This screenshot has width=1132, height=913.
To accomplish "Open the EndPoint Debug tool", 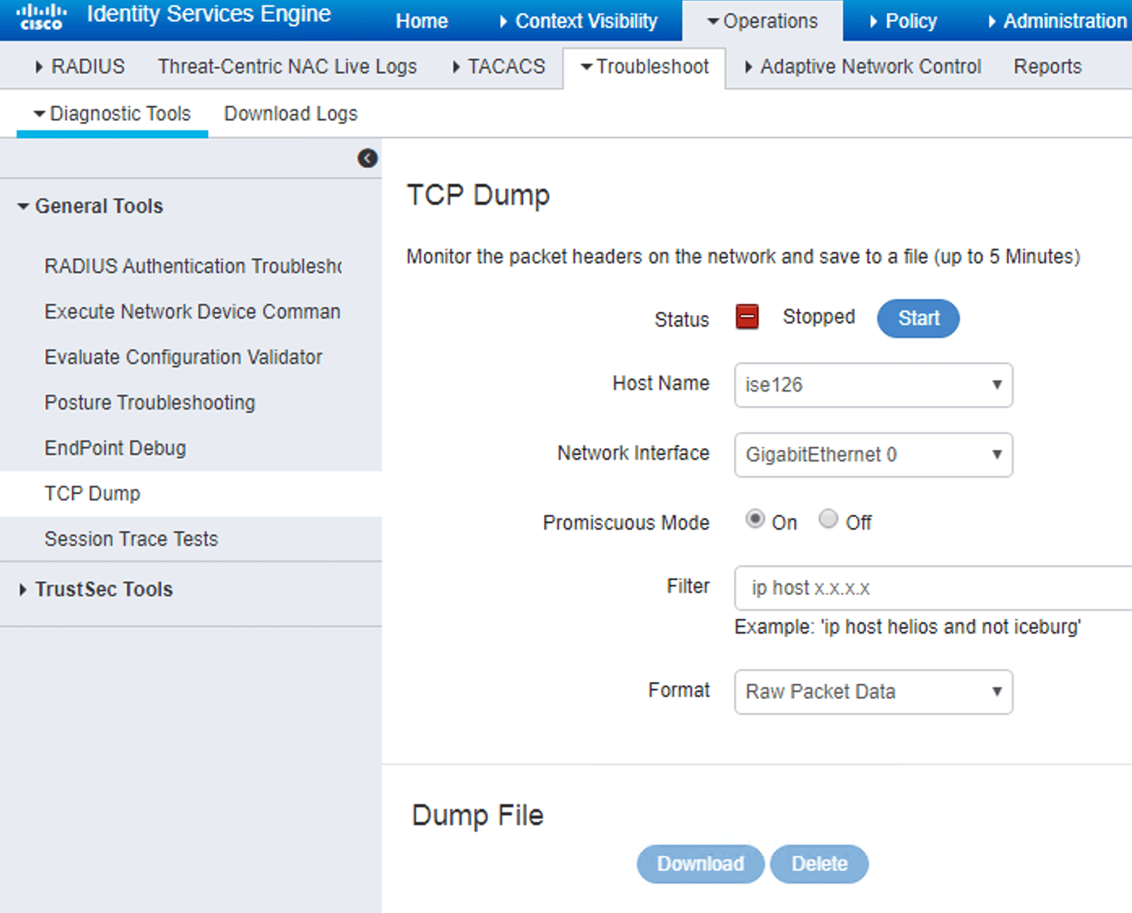I will [x=114, y=448].
